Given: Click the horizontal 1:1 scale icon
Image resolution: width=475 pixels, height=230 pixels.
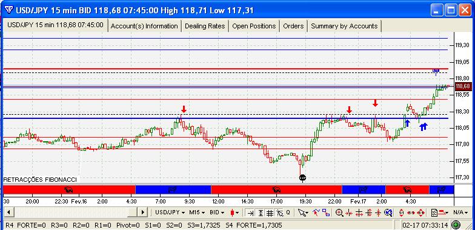Looking at the screenshot, I should tap(411, 212).
